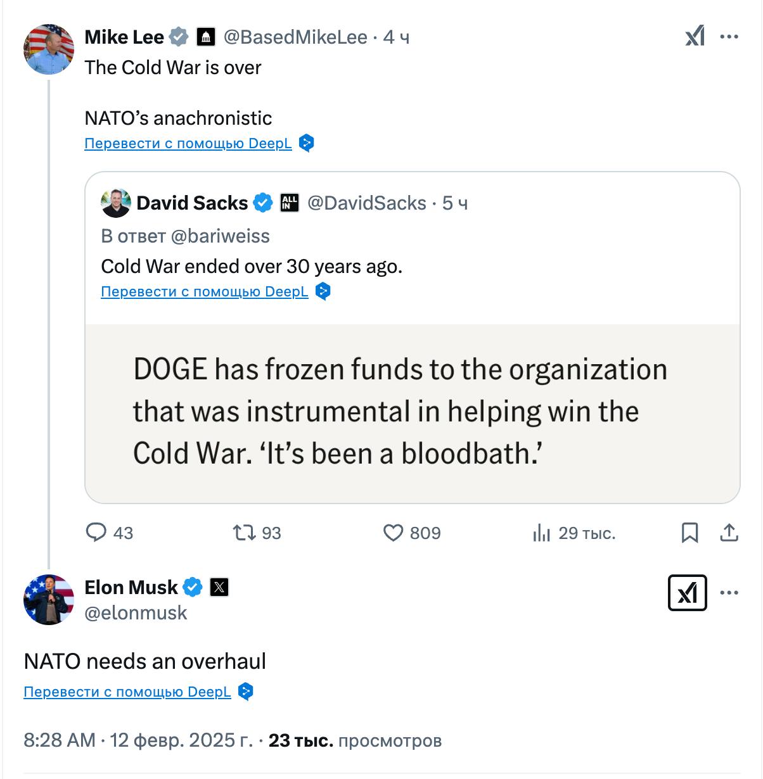The width and height of the screenshot is (763, 779).
Task: Open the quoted DOGE headline image
Action: click(x=413, y=413)
